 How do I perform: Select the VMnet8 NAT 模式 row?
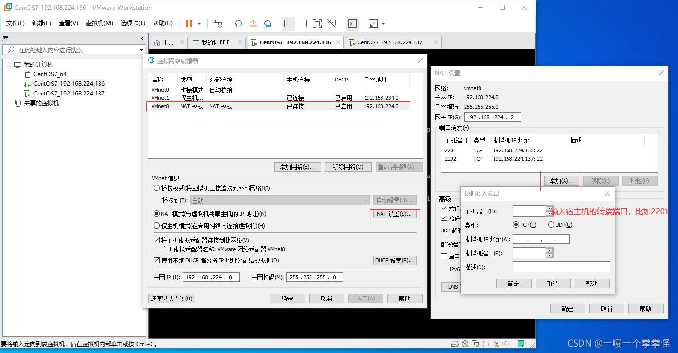[279, 107]
